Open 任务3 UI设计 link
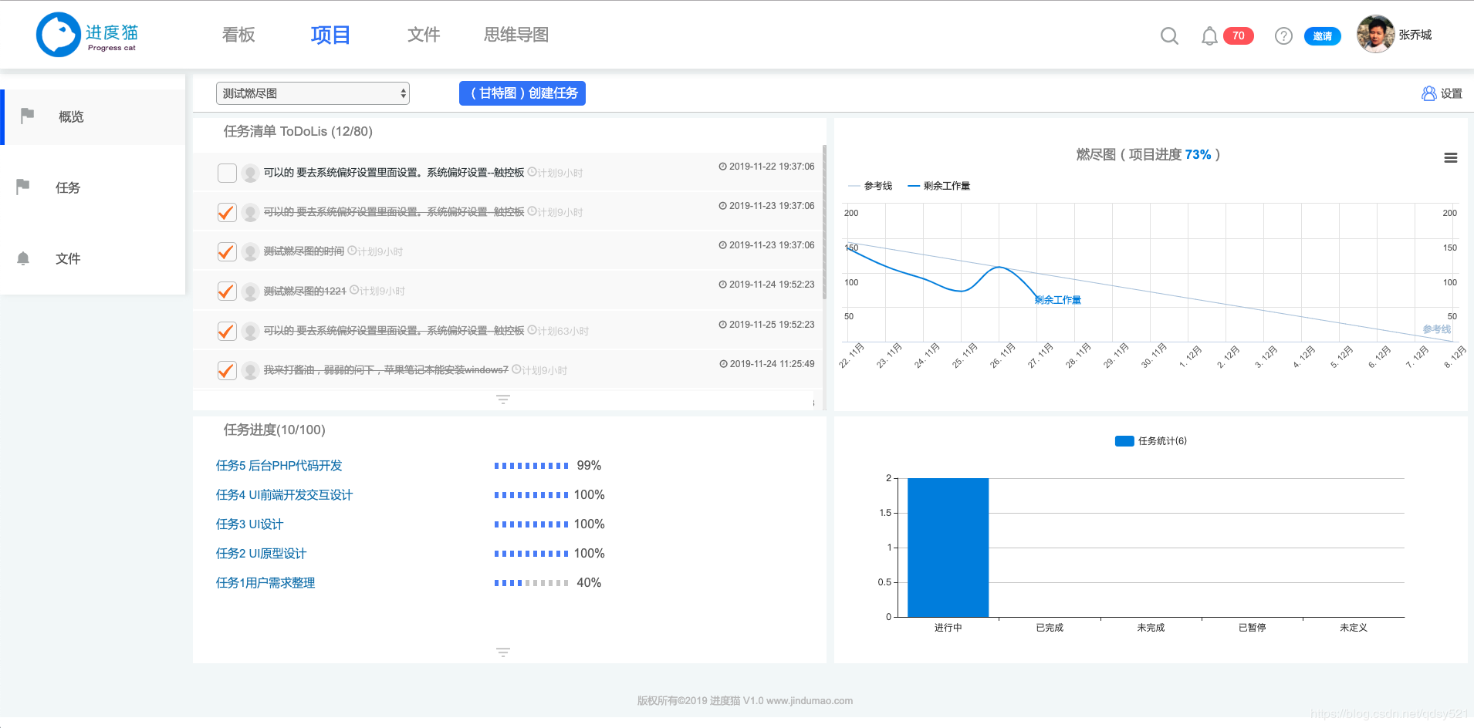The width and height of the screenshot is (1474, 728). coord(249,524)
